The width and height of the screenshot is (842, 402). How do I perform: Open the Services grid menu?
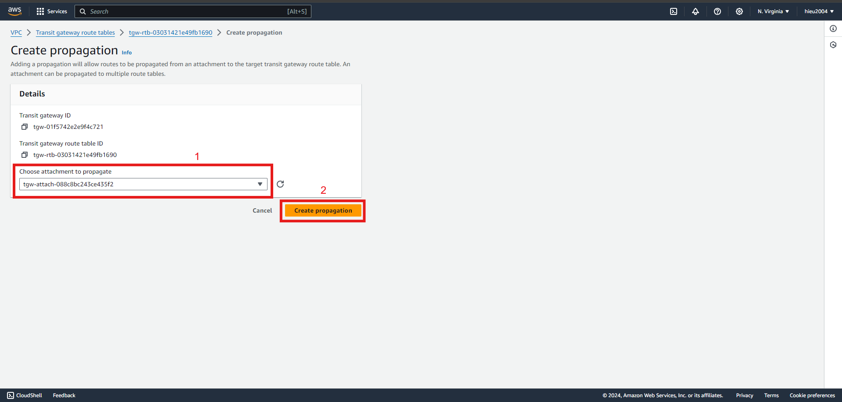pos(52,11)
